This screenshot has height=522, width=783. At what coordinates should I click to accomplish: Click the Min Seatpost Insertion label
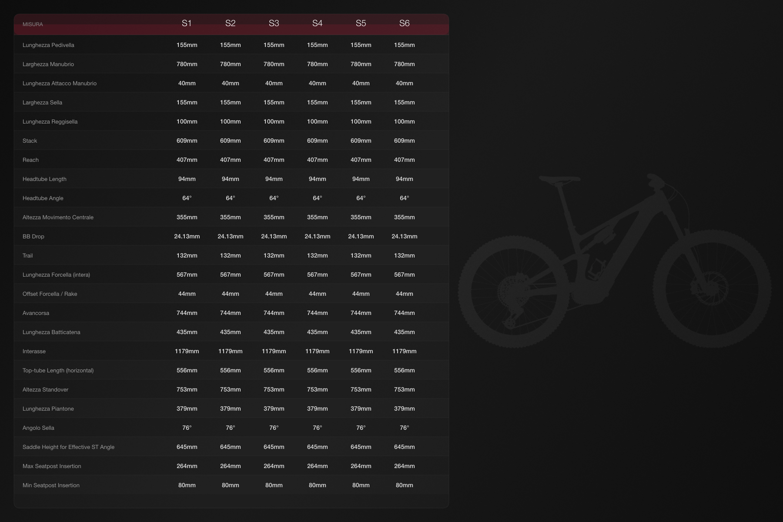coord(51,485)
